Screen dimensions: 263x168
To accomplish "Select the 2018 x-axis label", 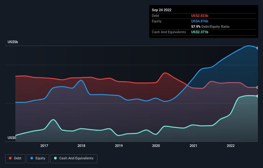I will [81, 146].
